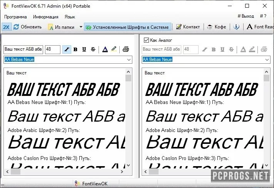This screenshot has width=274, height=188.
Task: Open the Информация menu
Action: point(46,17)
